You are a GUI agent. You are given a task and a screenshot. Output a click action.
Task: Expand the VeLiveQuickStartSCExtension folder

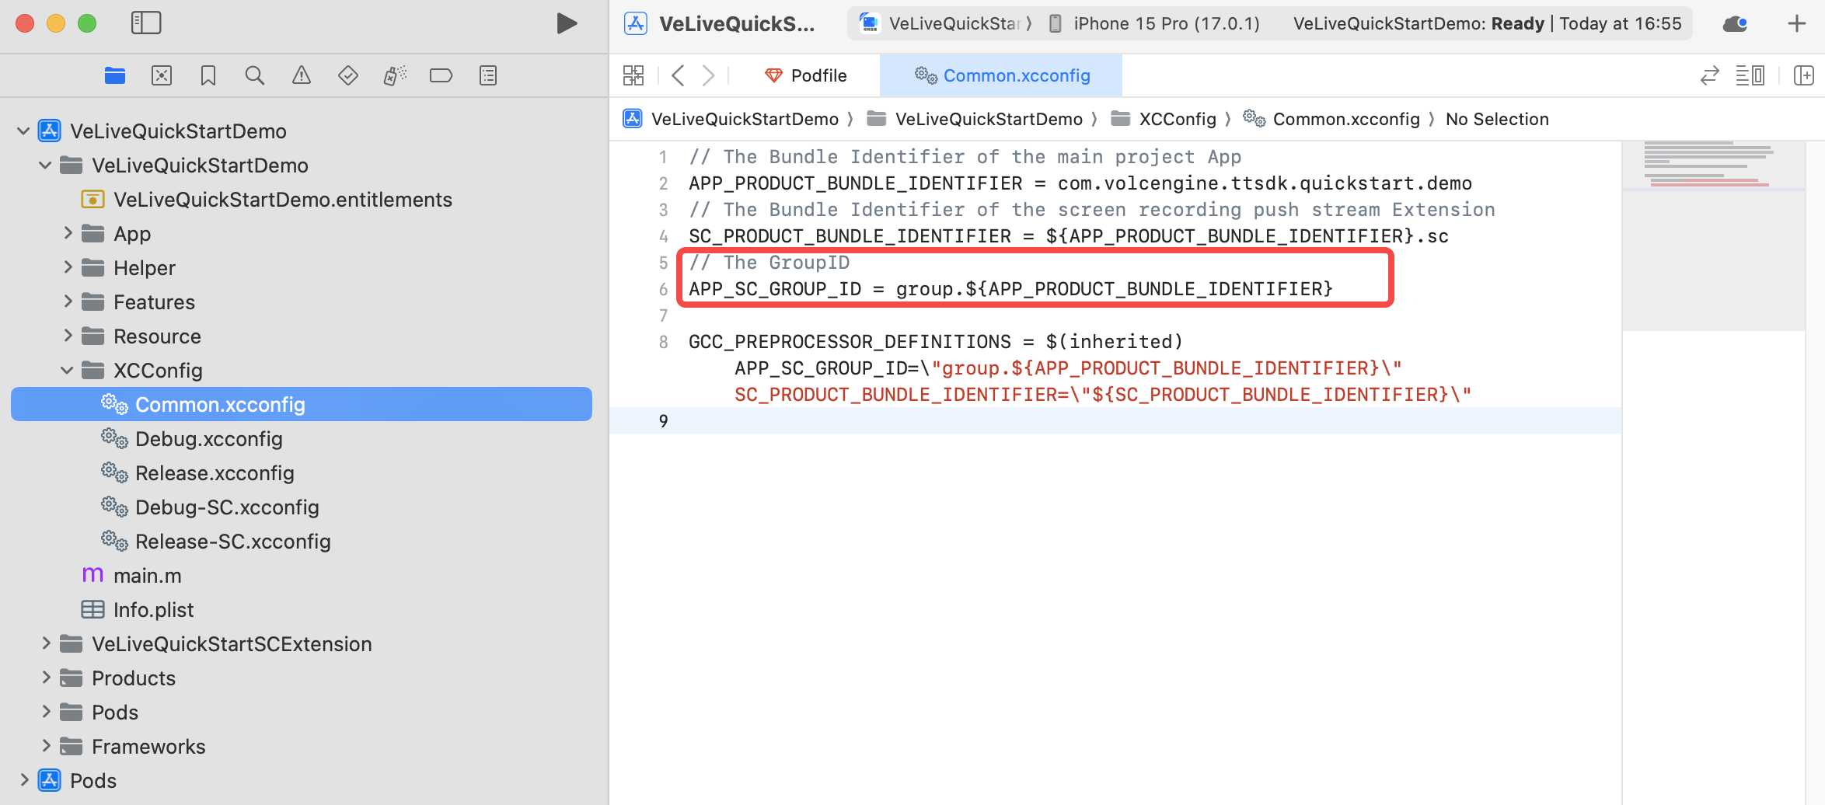pyautogui.click(x=46, y=644)
